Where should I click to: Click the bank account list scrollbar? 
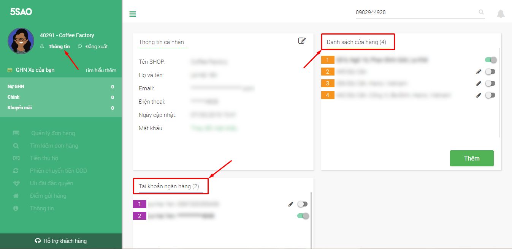pyautogui.click(x=311, y=220)
